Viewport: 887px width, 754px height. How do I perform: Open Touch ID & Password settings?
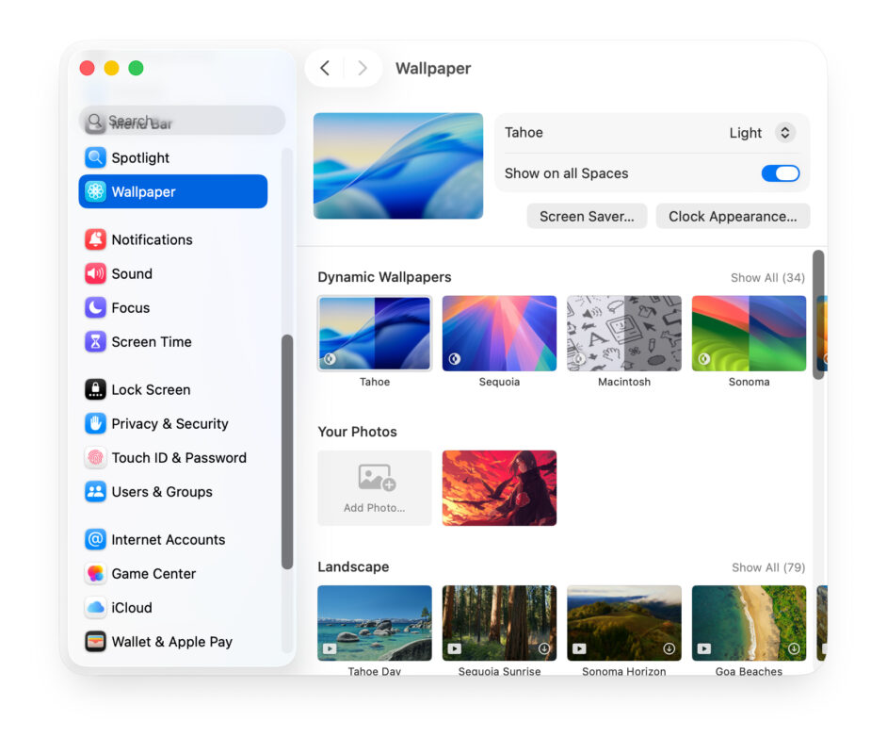tap(173, 457)
